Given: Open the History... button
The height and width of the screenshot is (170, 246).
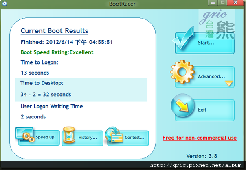Looking at the screenshot, I should pos(83,138).
